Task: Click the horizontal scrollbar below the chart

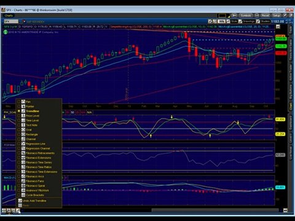Action: [215, 210]
